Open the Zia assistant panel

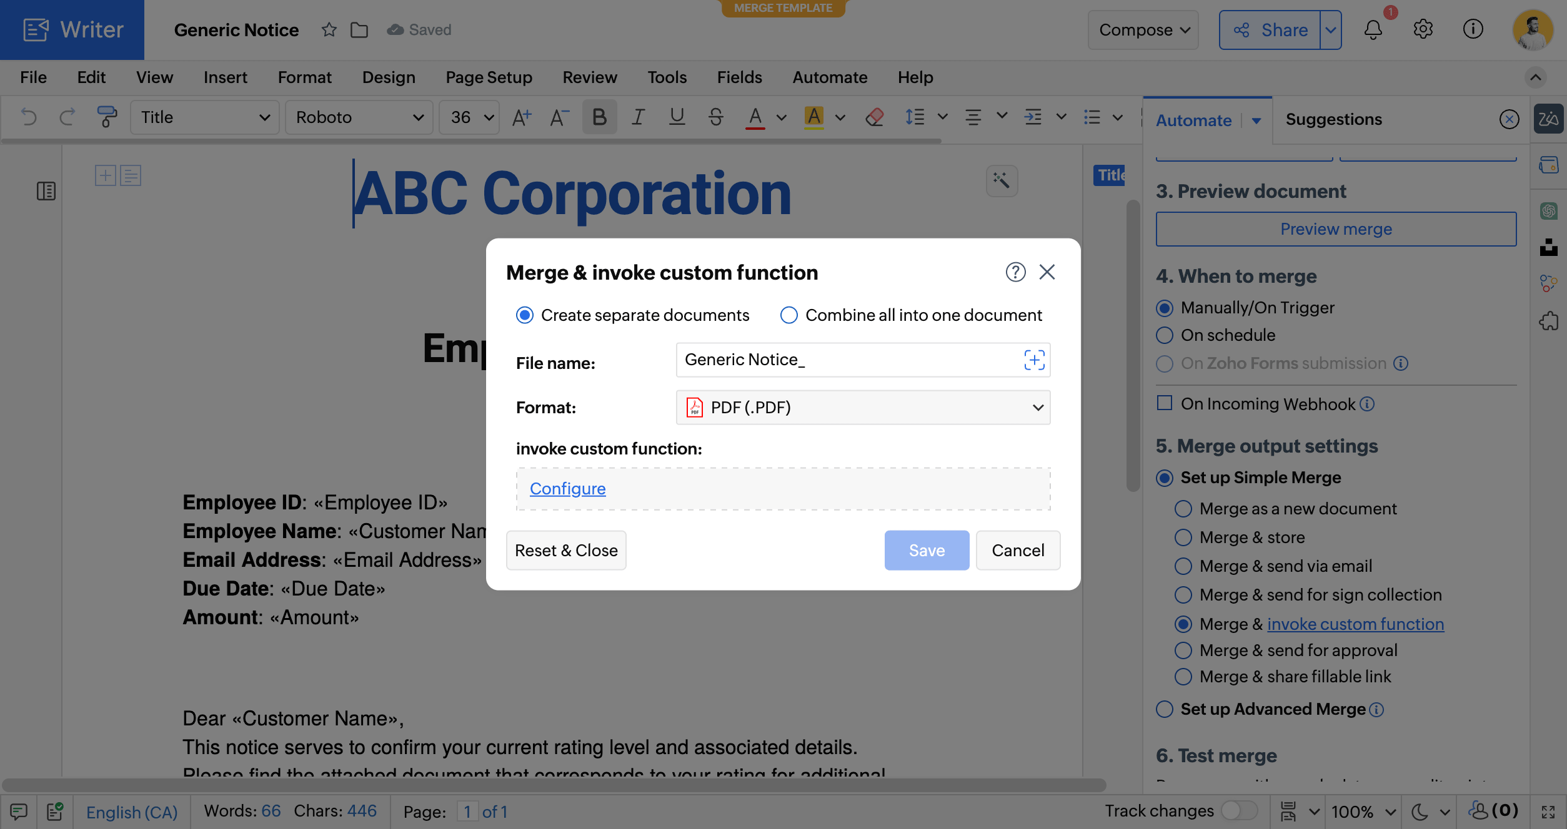tap(1548, 119)
